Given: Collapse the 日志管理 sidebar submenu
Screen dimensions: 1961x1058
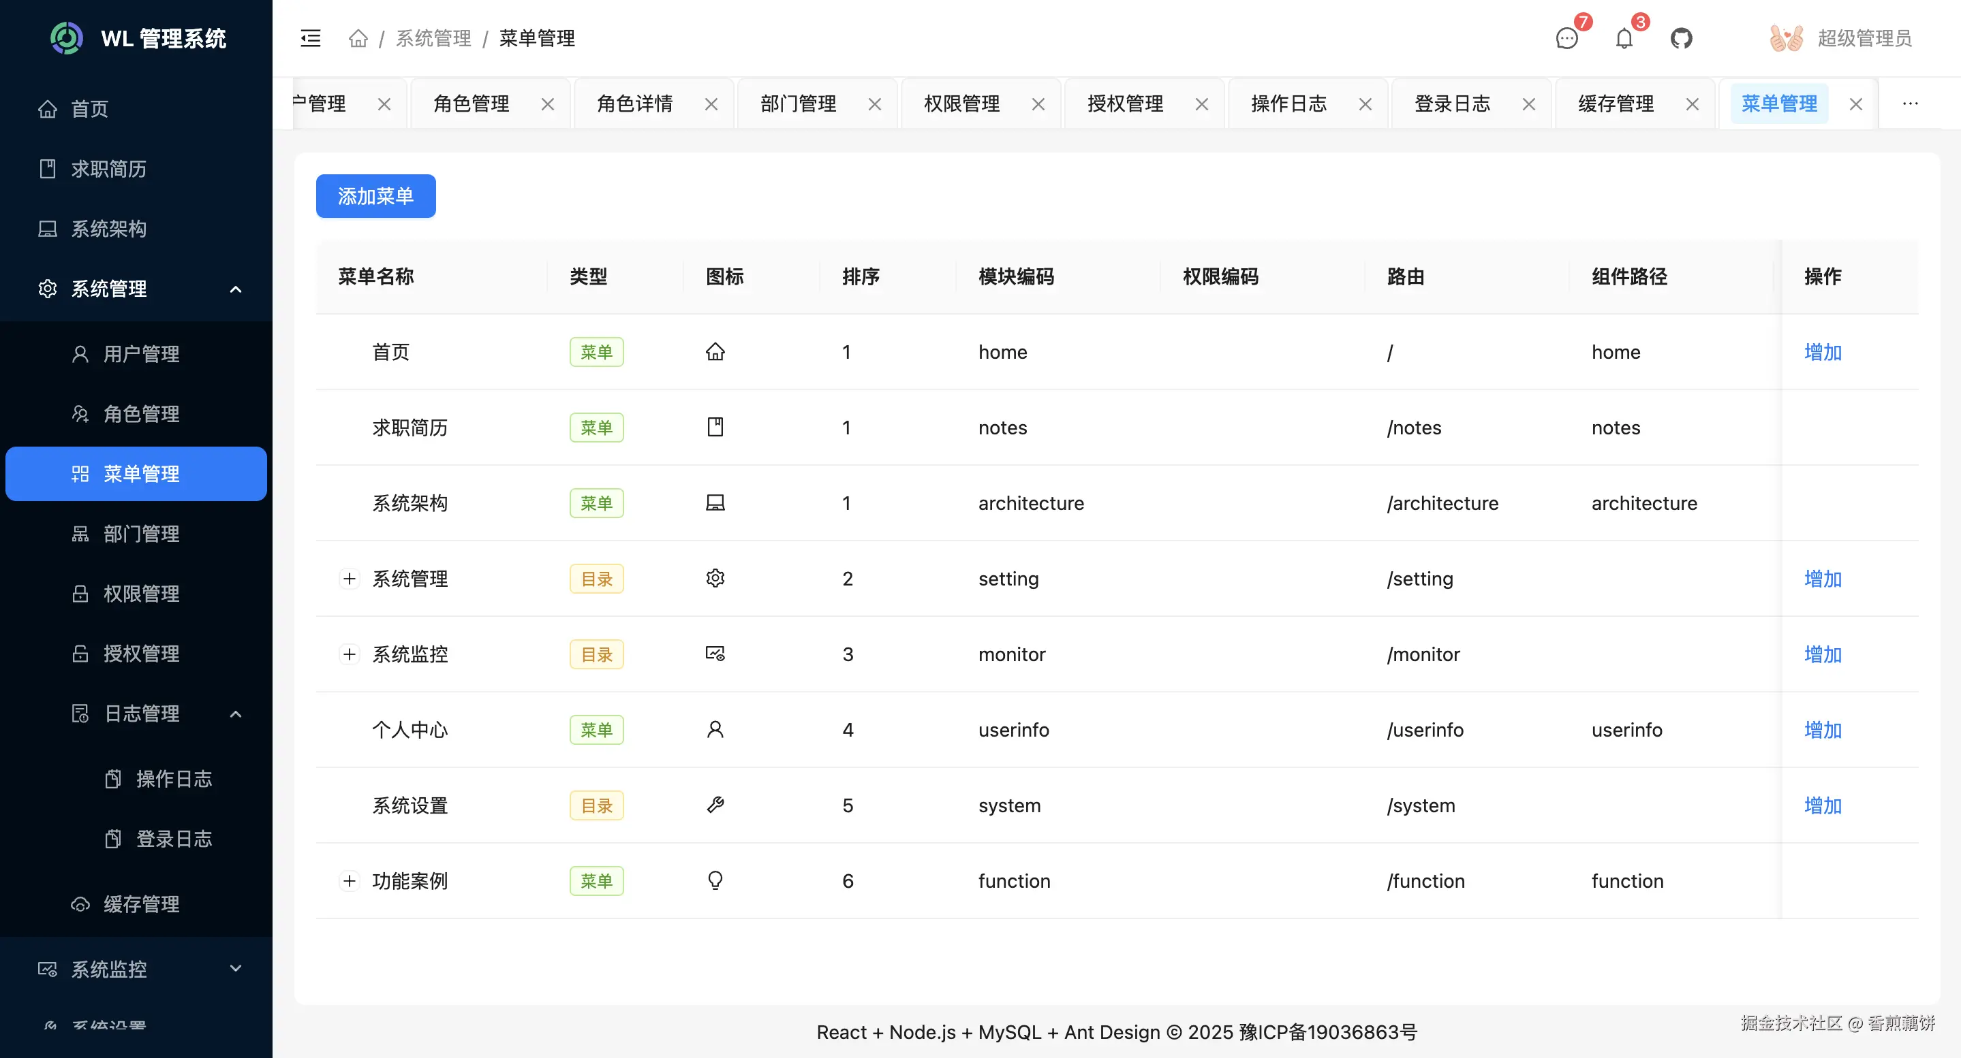Looking at the screenshot, I should 235,714.
